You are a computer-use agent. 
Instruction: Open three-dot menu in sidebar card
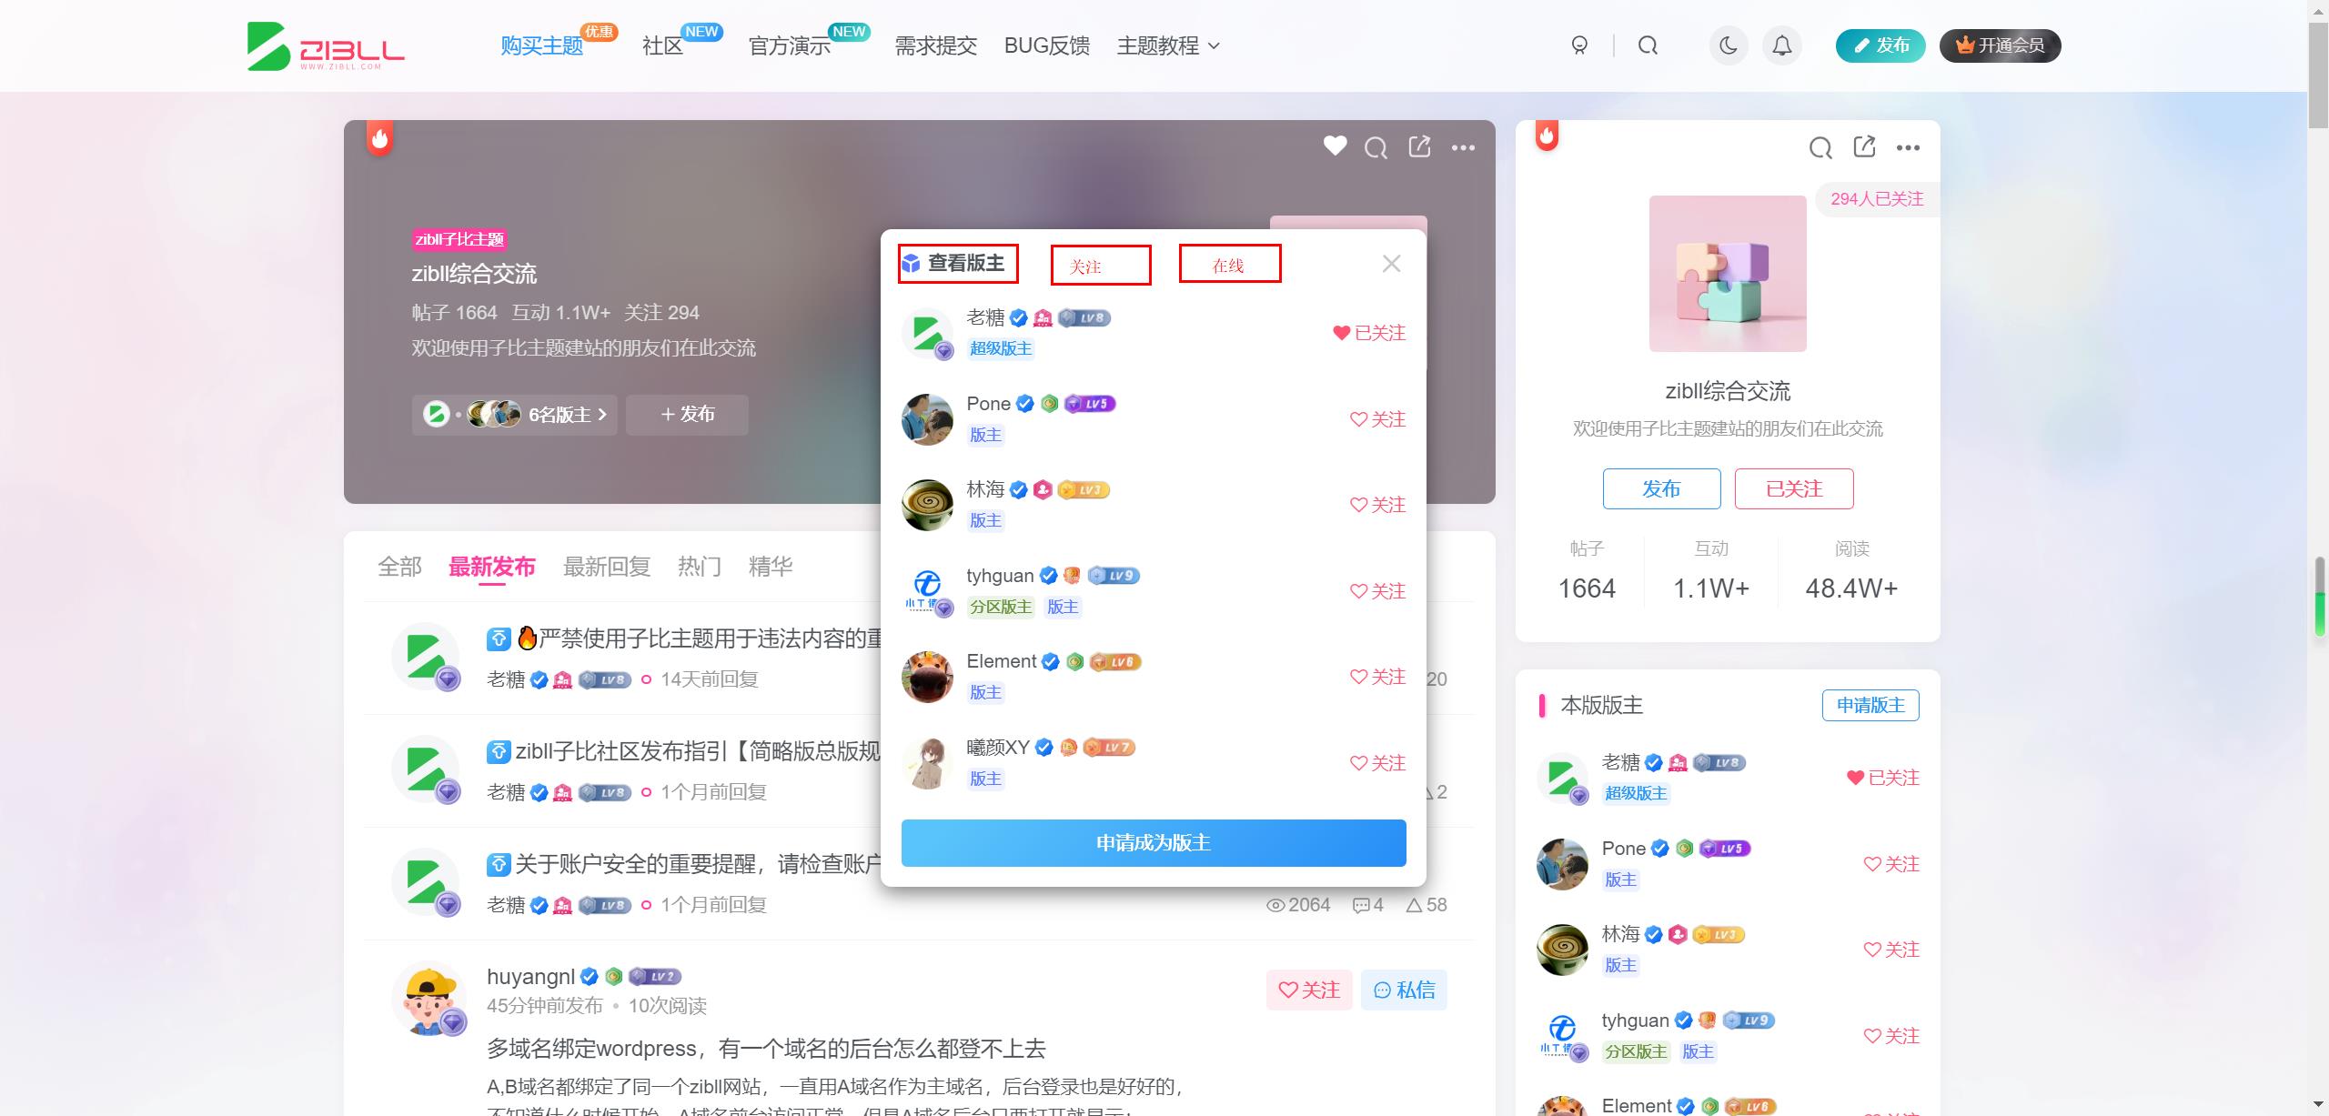pyautogui.click(x=1908, y=147)
